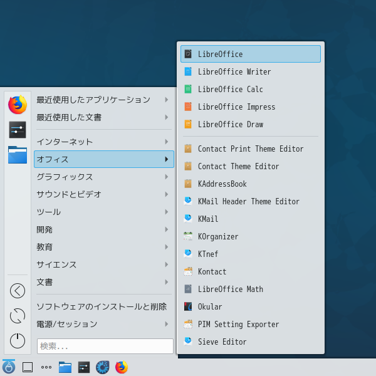
Task: Start LibreOffice Calc
Action: [251, 89]
